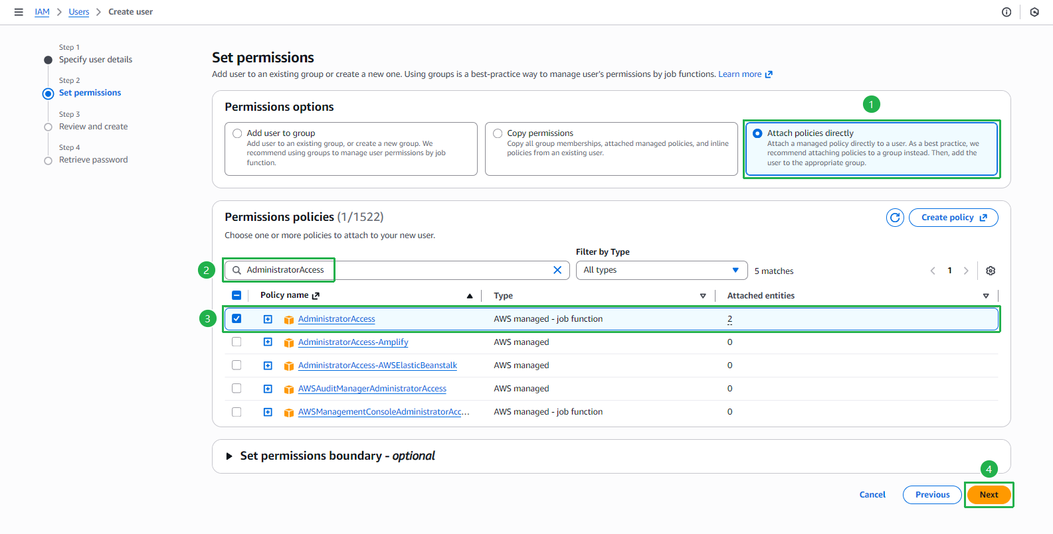Sort by the Policy name ascending arrow
Viewport: 1053px width, 534px height.
(x=470, y=296)
